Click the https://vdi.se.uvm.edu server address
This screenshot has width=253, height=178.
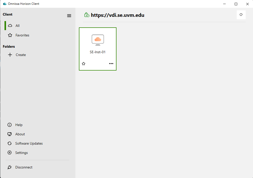click(x=117, y=15)
